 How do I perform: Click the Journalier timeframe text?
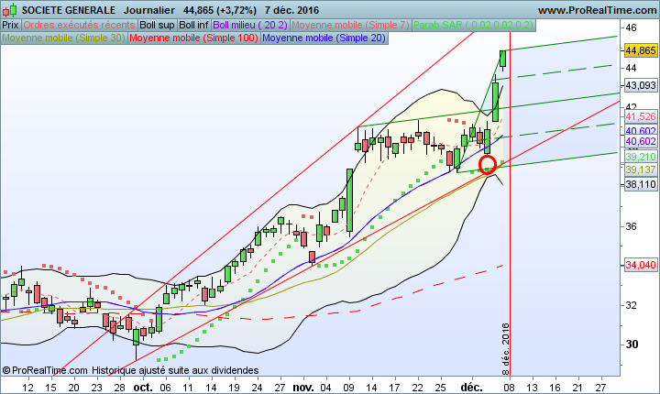(149, 10)
